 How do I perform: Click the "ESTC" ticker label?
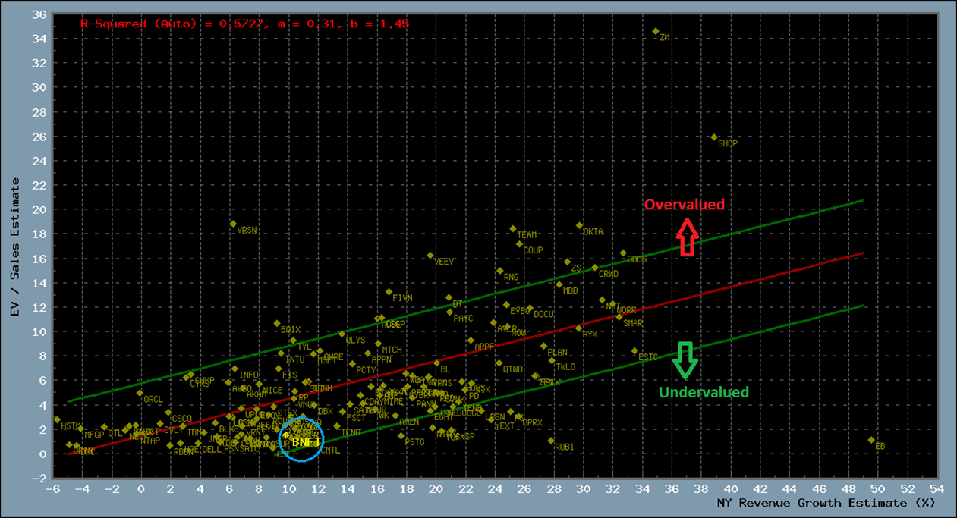point(649,357)
